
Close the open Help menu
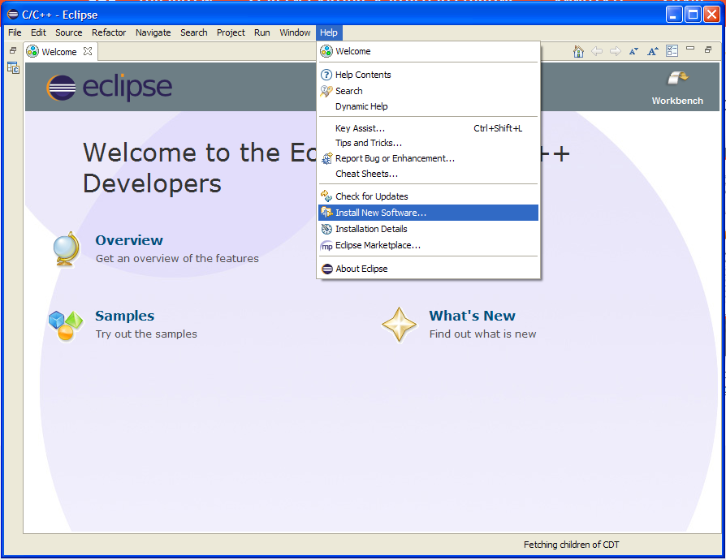(x=329, y=32)
